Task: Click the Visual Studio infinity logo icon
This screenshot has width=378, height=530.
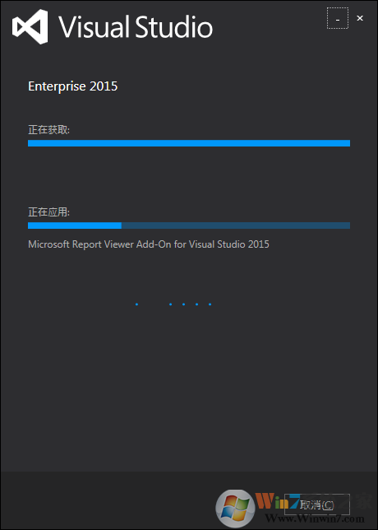Action: 30,26
